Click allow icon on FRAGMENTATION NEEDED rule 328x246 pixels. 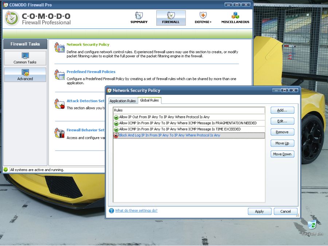[x=116, y=124]
